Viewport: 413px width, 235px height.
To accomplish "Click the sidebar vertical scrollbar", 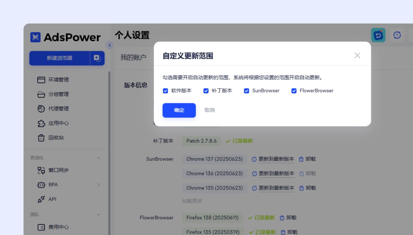I will (x=109, y=153).
